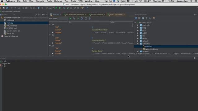
Task: Click the Paste icon in the main toolbar
Action: (26, 8)
